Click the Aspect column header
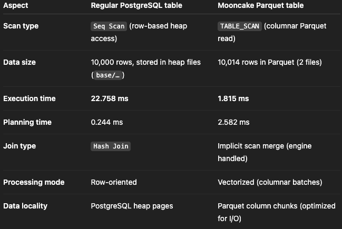Image resolution: width=342 pixels, height=229 pixels. [x=15, y=6]
